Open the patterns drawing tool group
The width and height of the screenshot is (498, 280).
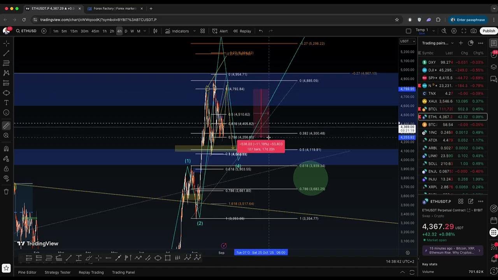pyautogui.click(x=6, y=73)
